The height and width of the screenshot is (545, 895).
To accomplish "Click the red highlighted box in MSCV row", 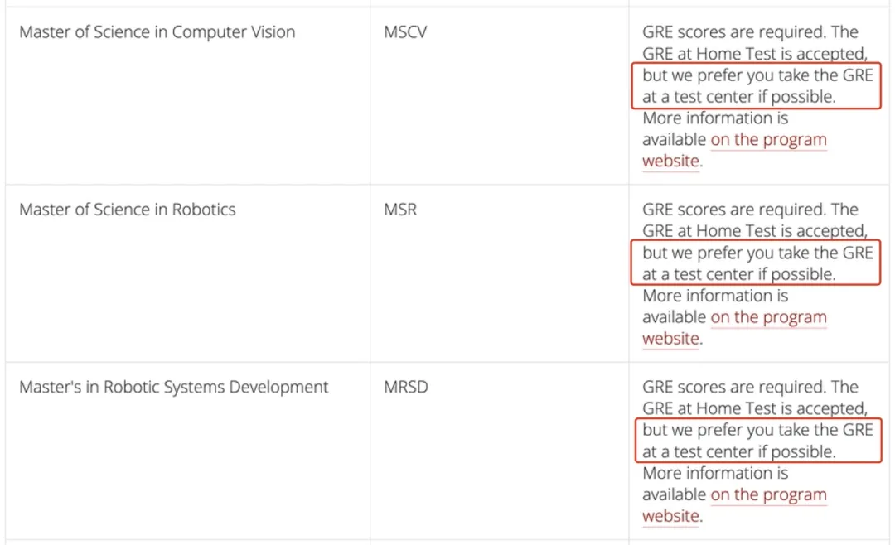I will (x=757, y=86).
